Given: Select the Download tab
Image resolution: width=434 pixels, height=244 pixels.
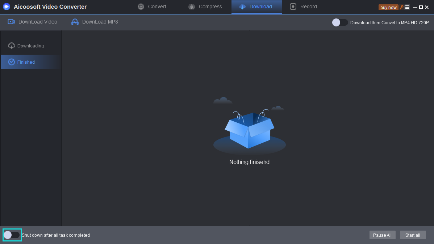Looking at the screenshot, I should click(x=256, y=7).
